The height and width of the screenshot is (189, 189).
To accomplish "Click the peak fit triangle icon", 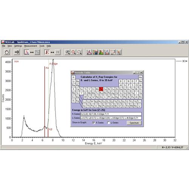I will pos(107,52).
